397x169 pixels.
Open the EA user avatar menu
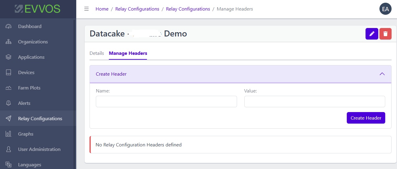pyautogui.click(x=385, y=9)
